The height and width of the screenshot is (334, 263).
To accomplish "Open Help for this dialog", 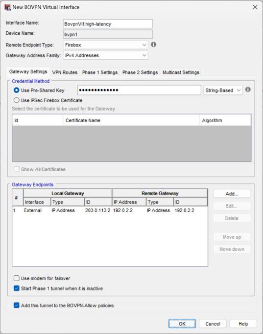I will tap(243, 324).
